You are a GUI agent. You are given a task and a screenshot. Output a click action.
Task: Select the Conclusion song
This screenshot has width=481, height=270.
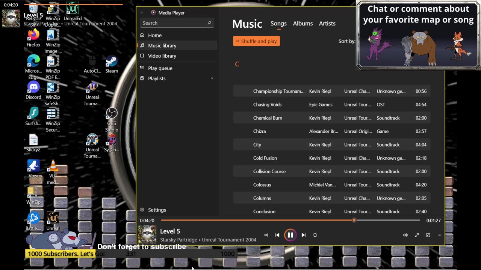(331, 211)
